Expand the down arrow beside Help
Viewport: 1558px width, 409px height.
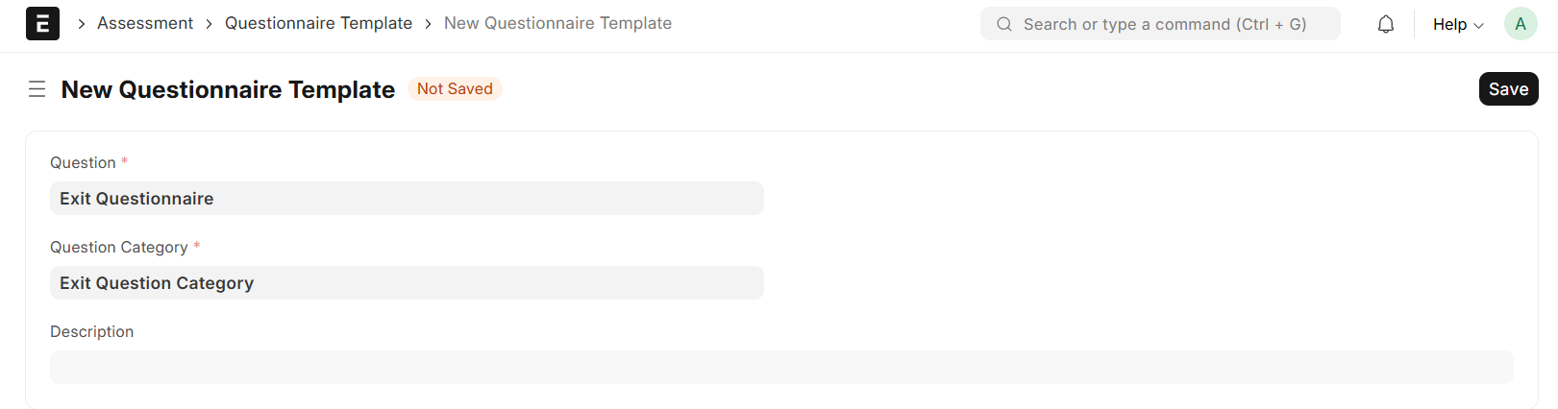tap(1479, 25)
